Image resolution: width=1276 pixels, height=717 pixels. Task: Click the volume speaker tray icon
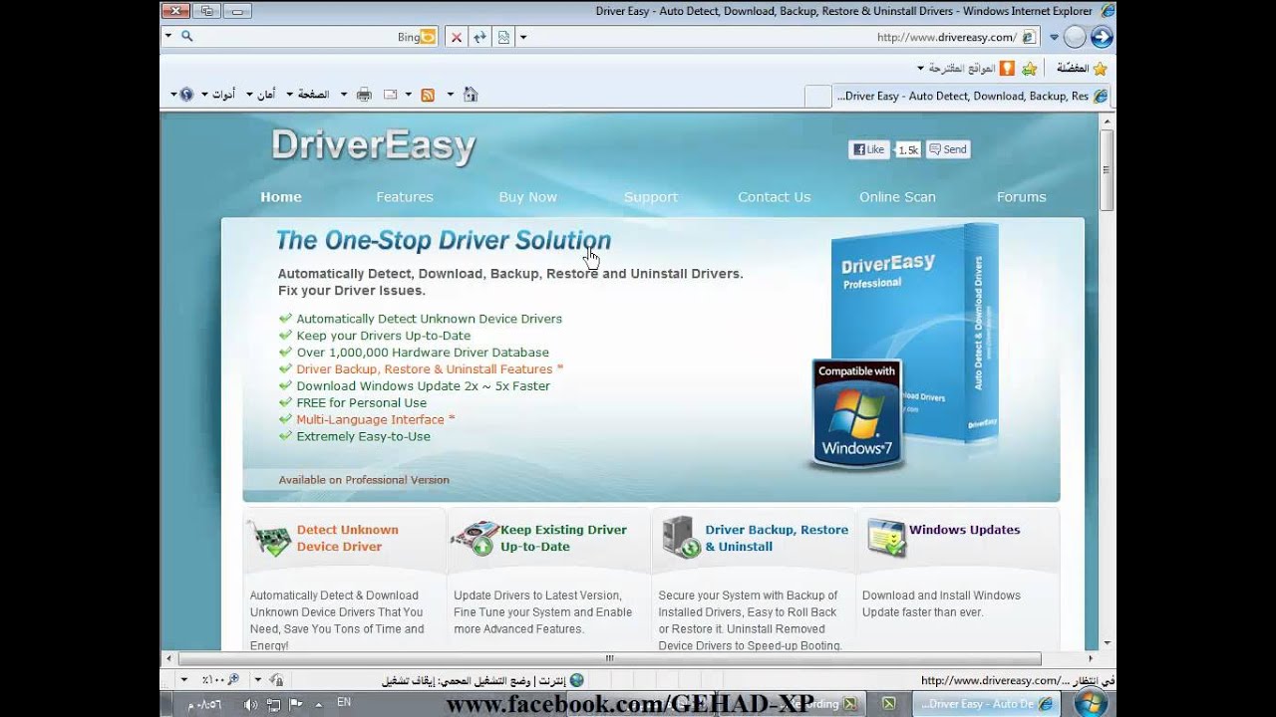pyautogui.click(x=250, y=704)
